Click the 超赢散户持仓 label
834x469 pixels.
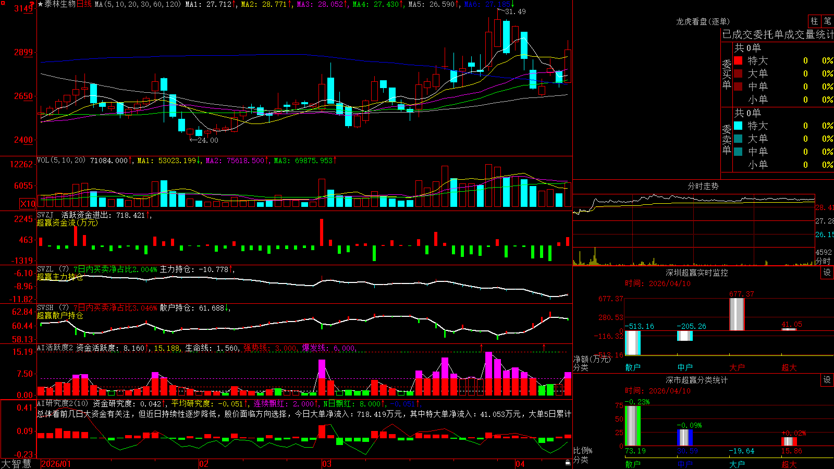(x=60, y=315)
